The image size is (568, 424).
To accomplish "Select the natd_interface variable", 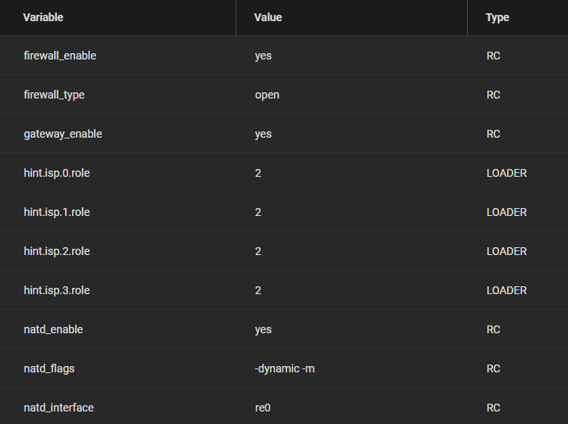I will click(x=59, y=408).
